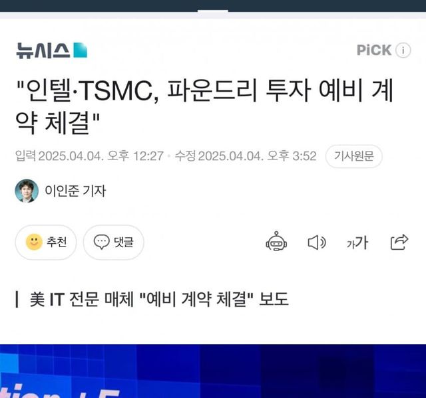Click the 수정 2025.04.04 modified time

246,156
